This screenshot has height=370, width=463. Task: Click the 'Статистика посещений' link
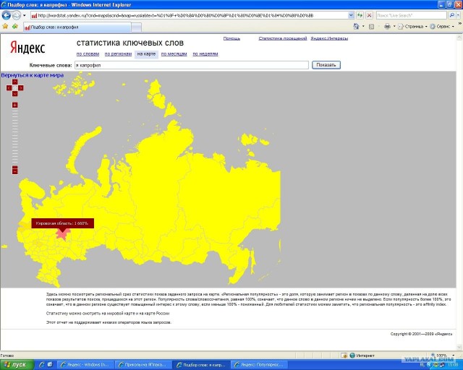pos(283,38)
